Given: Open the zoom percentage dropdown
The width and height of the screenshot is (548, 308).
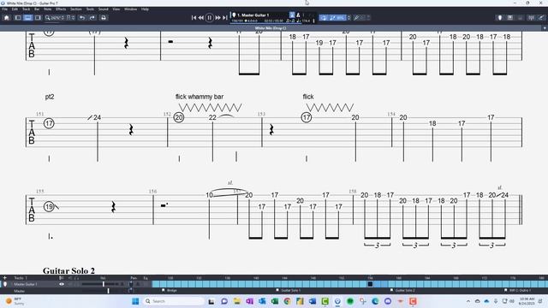Looking at the screenshot, I should pos(55,18).
